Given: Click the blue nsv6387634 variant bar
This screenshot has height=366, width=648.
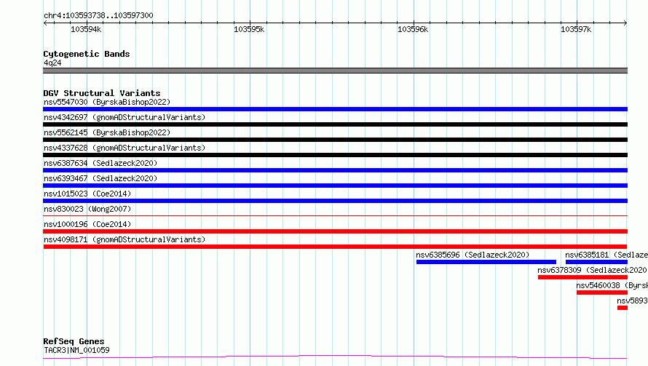Looking at the screenshot, I should pyautogui.click(x=335, y=170).
